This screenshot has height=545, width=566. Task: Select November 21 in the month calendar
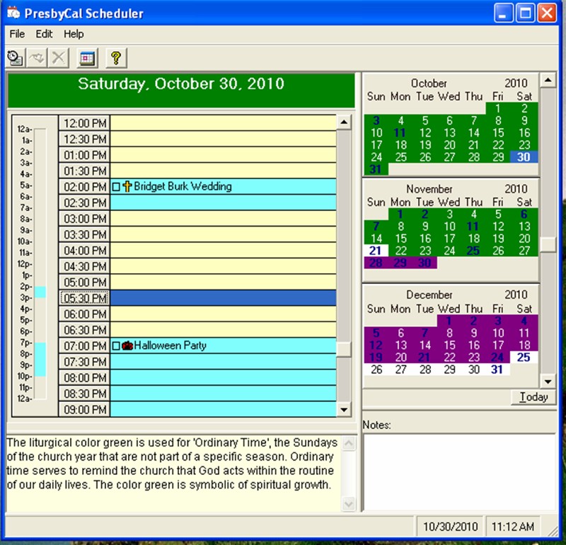point(376,251)
